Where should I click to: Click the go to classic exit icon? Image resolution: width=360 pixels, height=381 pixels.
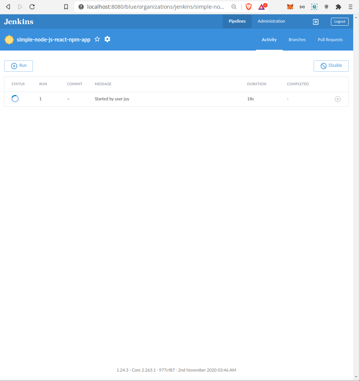pos(315,22)
